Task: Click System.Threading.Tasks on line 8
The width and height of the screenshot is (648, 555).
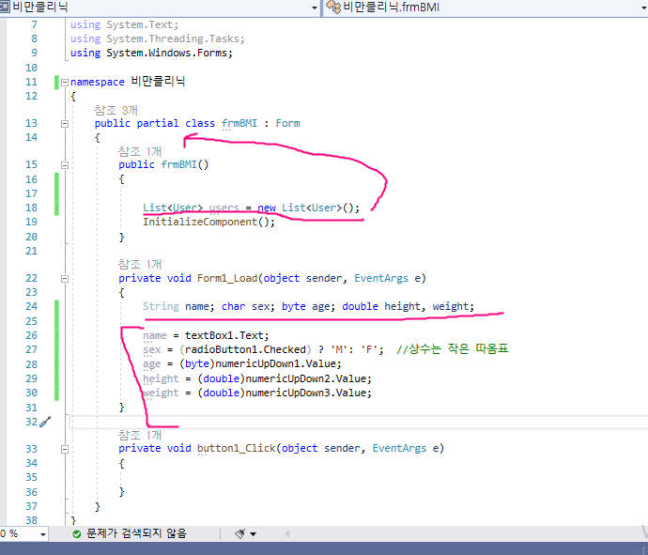Action: [x=173, y=39]
